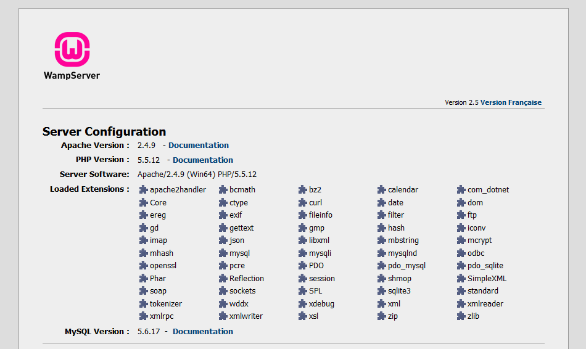
Task: Click puzzle icon beside ftp
Action: tap(461, 215)
